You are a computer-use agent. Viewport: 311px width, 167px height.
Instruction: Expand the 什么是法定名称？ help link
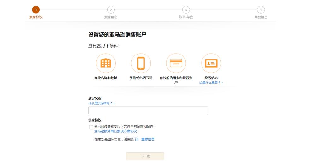tap(101, 103)
